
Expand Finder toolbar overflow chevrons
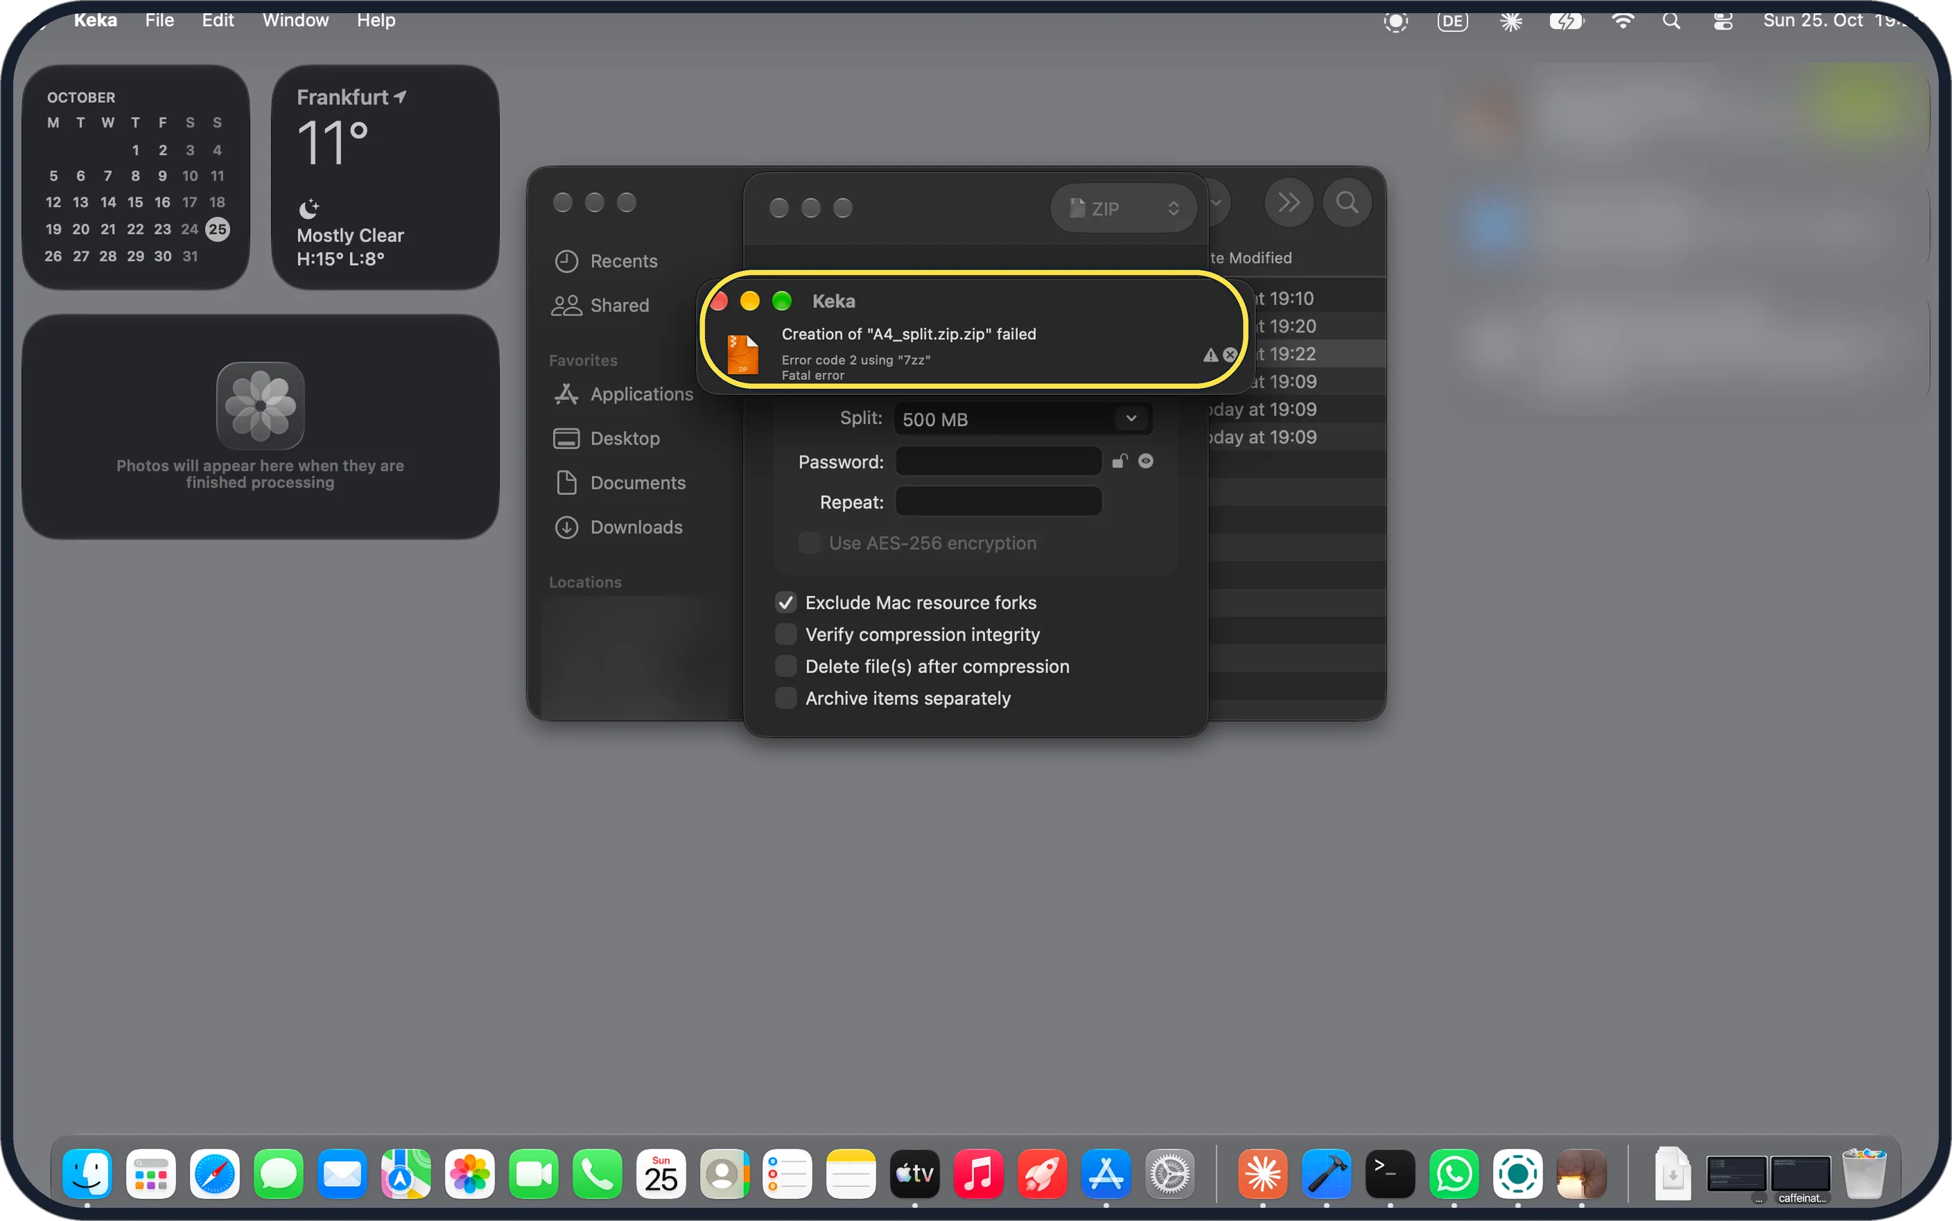1288,202
